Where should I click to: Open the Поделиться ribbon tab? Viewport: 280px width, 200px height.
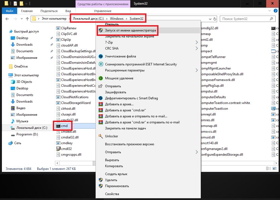(x=49, y=11)
